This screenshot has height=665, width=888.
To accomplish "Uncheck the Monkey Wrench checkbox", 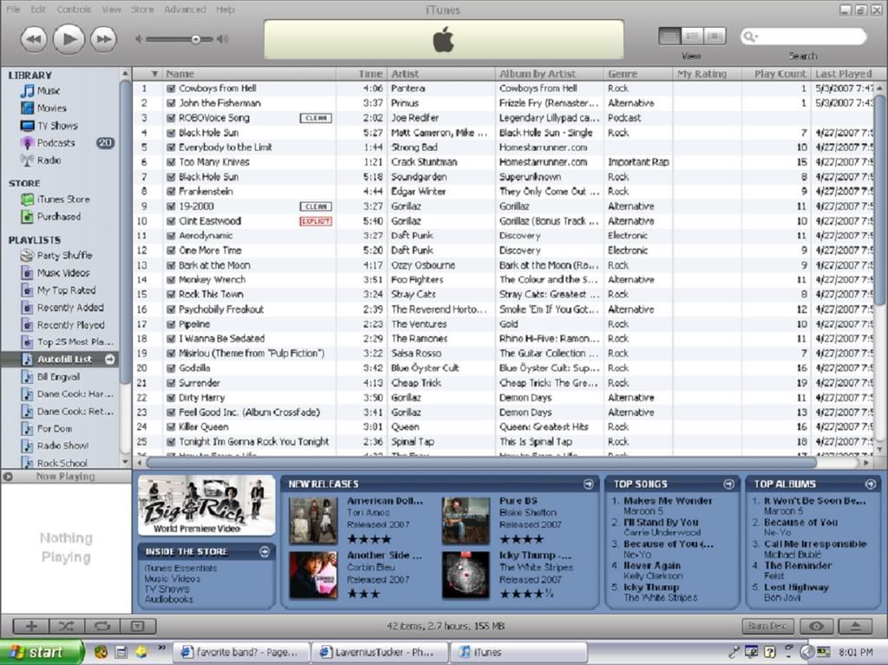I will pyautogui.click(x=171, y=280).
